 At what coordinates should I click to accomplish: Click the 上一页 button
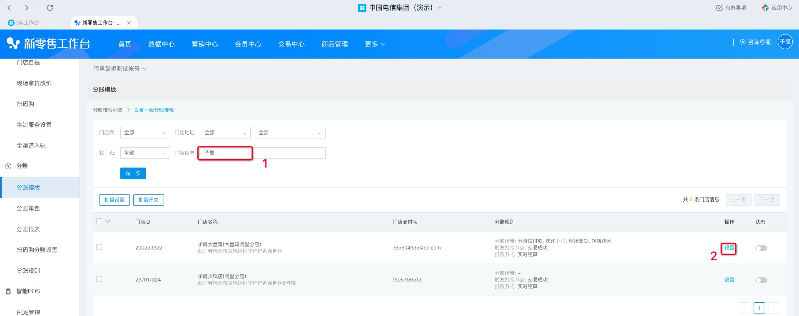pos(739,200)
